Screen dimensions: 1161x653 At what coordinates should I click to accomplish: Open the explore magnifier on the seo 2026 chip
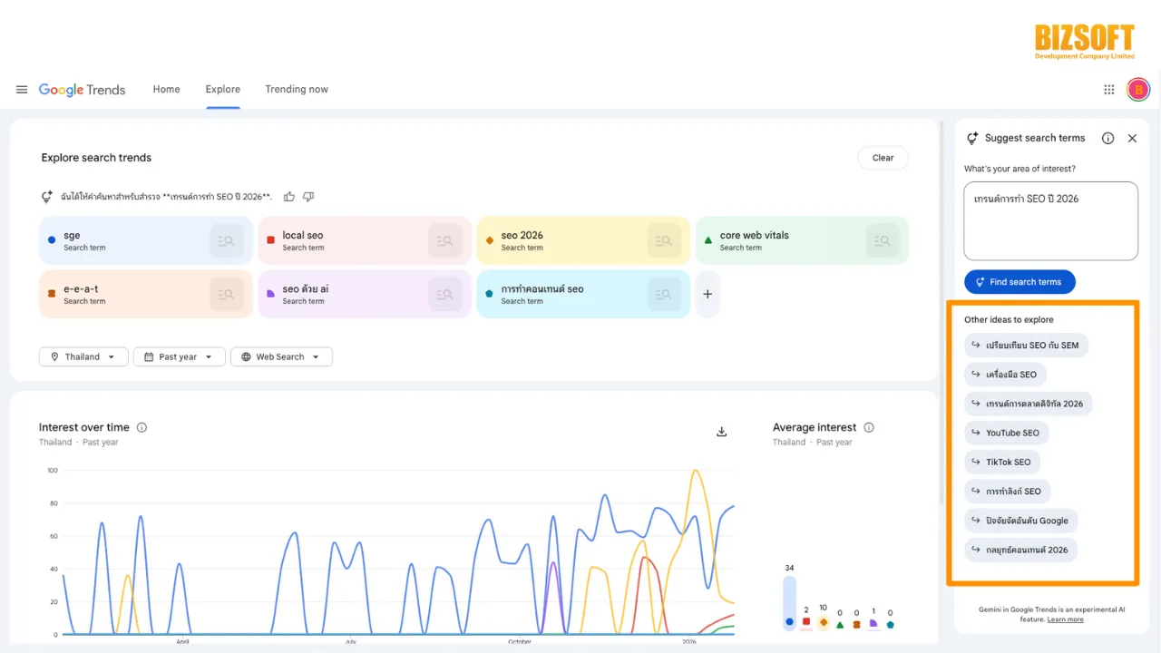(664, 240)
